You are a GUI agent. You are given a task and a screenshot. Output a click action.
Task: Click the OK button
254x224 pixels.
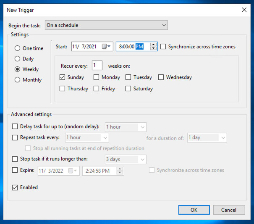point(194,210)
